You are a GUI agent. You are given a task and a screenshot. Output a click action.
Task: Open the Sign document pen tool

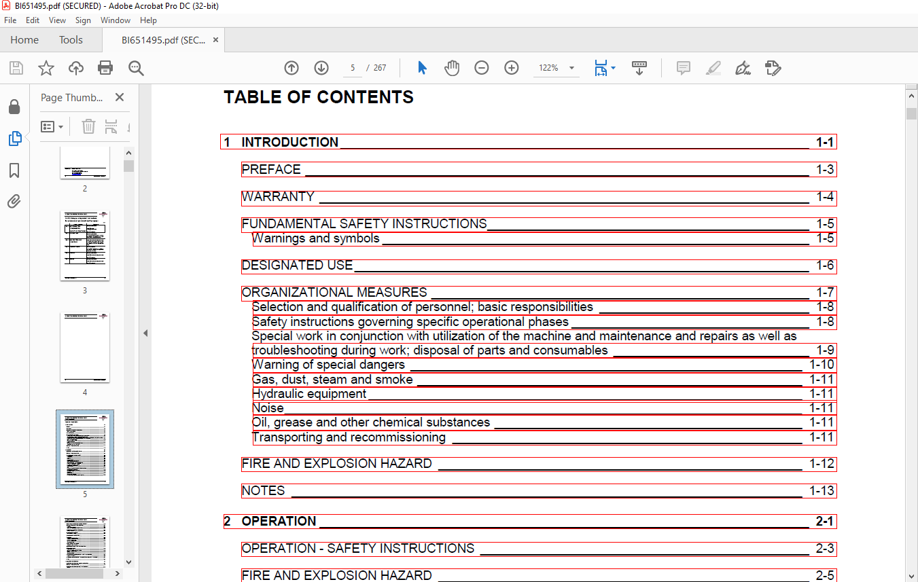pos(743,68)
